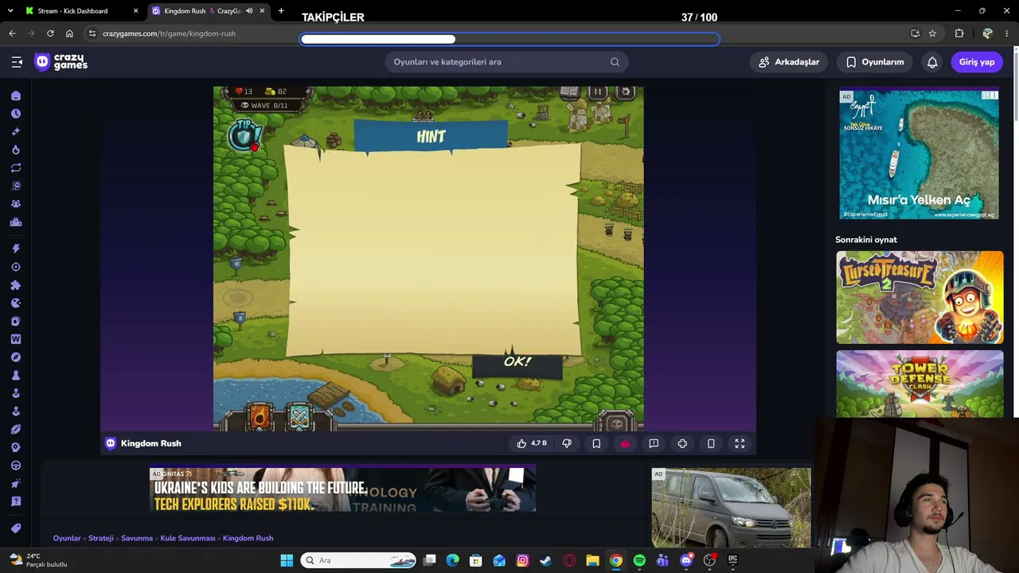
Task: Open the in-game options gear
Action: tap(626, 92)
